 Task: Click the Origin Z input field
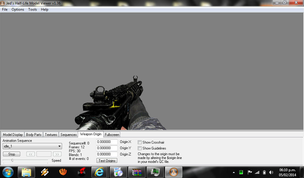click(107, 154)
